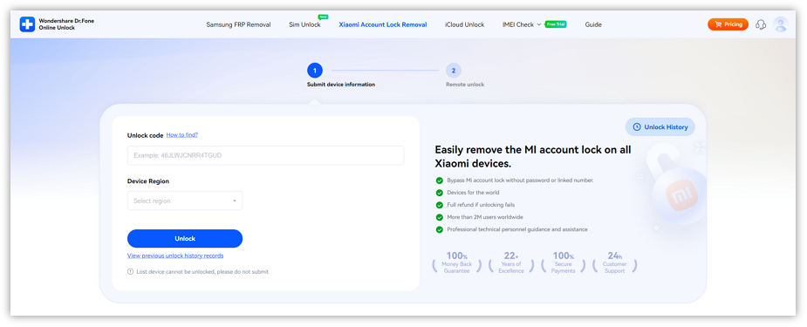Open Sim Unlock tab

304,24
